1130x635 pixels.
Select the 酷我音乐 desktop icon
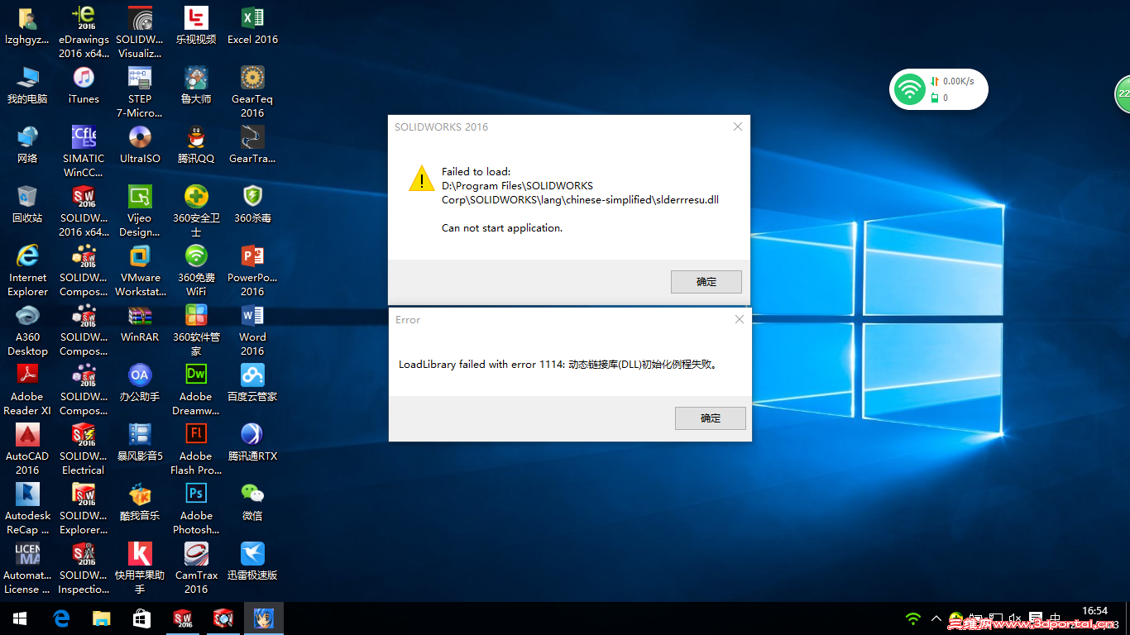[x=140, y=502]
